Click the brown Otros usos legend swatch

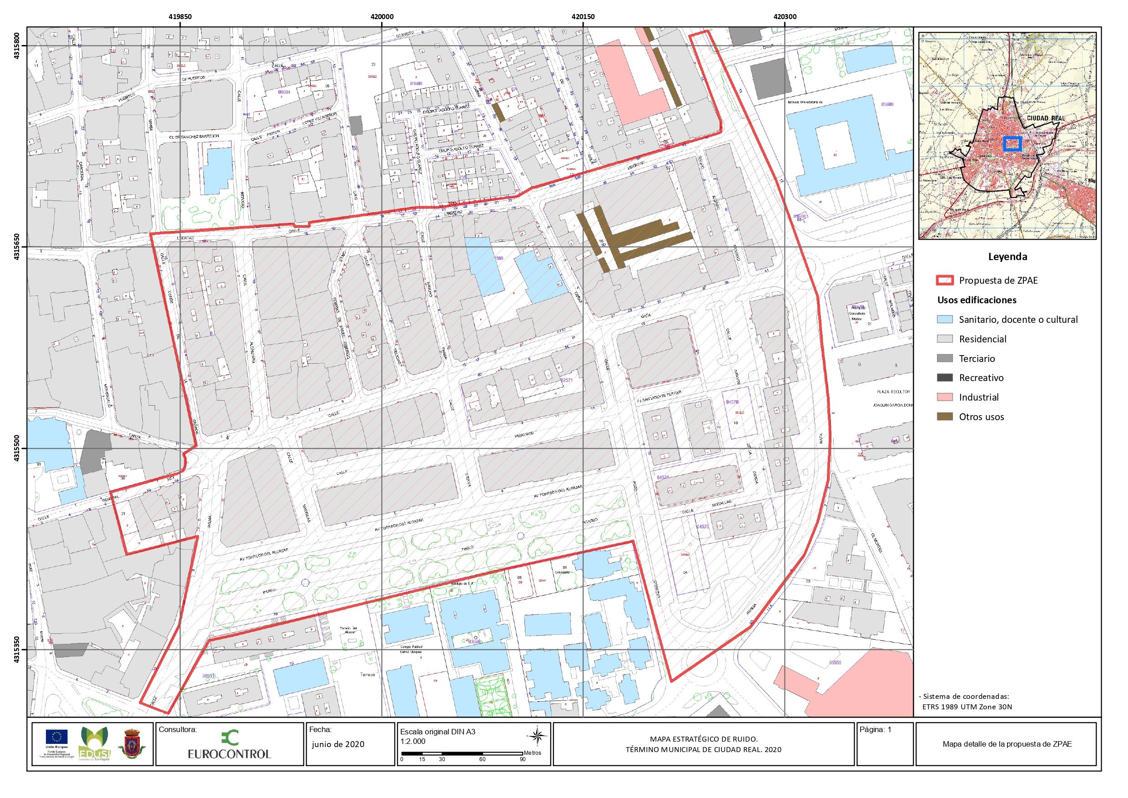click(944, 417)
